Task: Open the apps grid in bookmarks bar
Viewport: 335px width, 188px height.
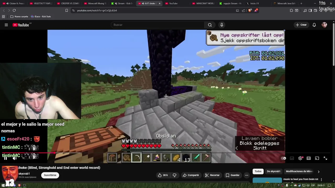Action: pos(3,16)
